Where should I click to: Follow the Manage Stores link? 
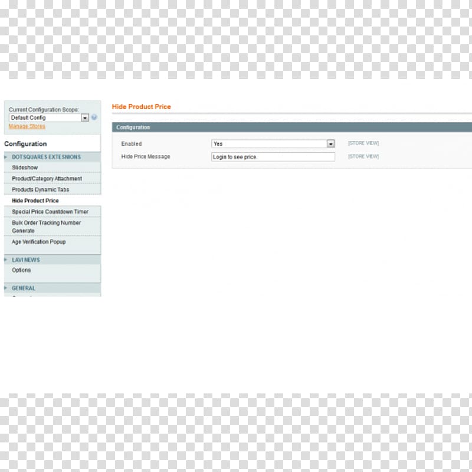(27, 126)
